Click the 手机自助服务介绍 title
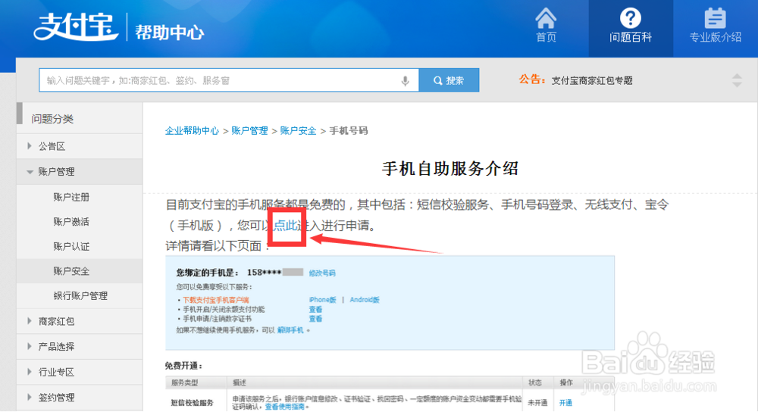This screenshot has height=412, width=758. click(x=449, y=169)
